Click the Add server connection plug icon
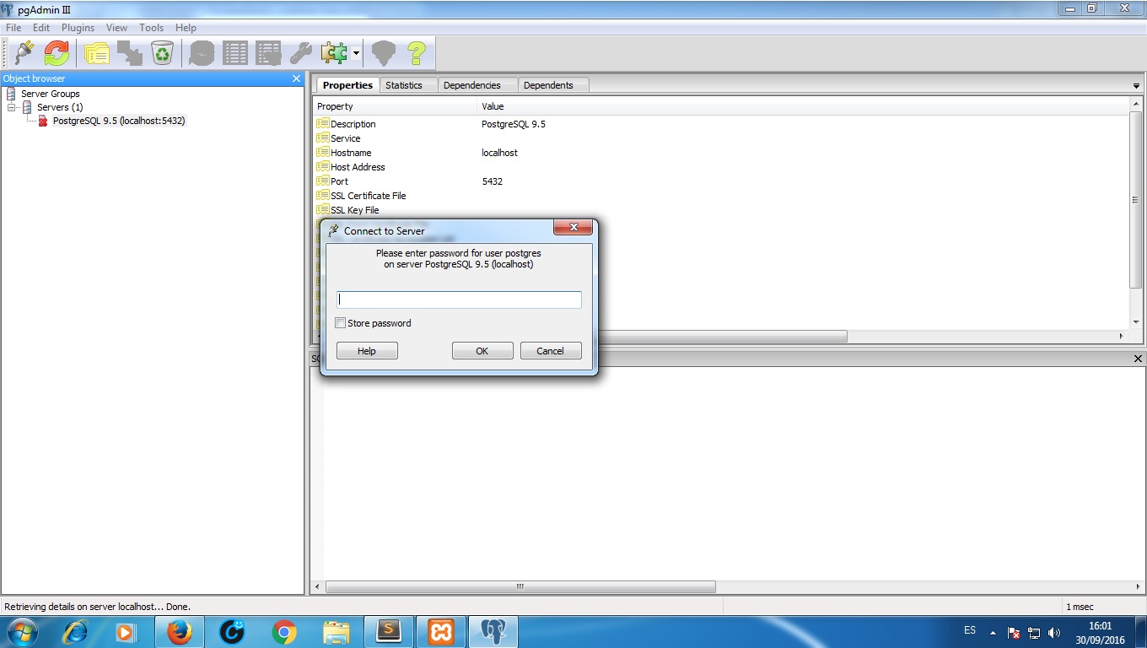Viewport: 1147px width, 648px height. 24,54
